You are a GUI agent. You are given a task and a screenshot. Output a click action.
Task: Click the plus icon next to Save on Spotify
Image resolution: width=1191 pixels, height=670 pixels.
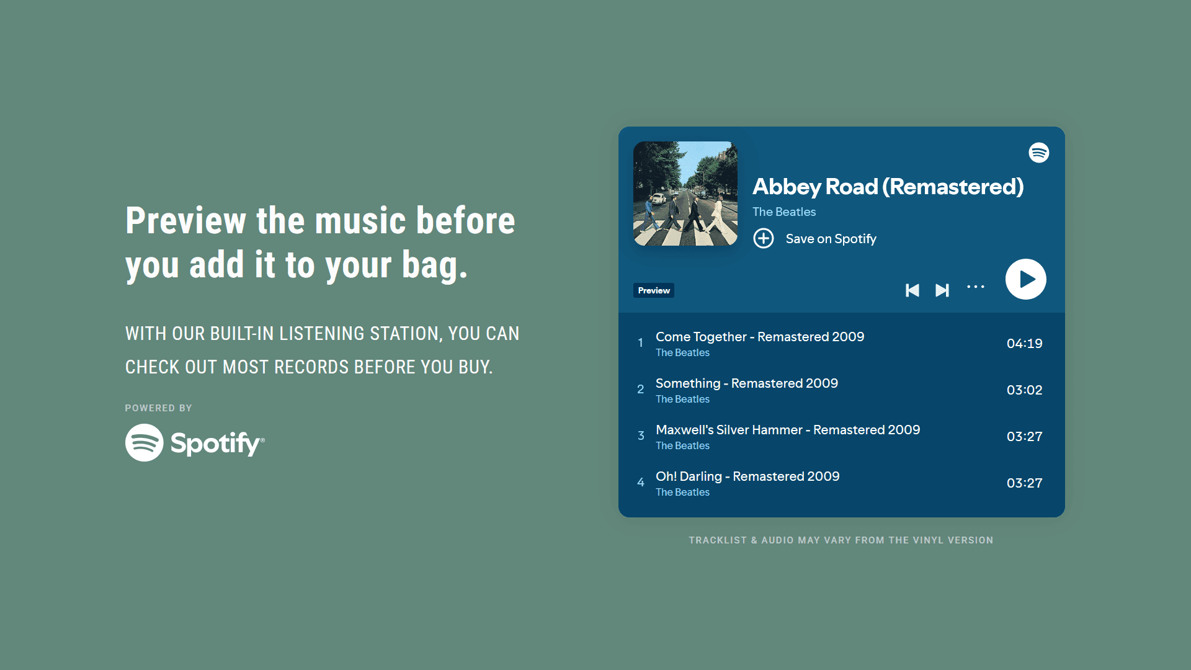(764, 239)
